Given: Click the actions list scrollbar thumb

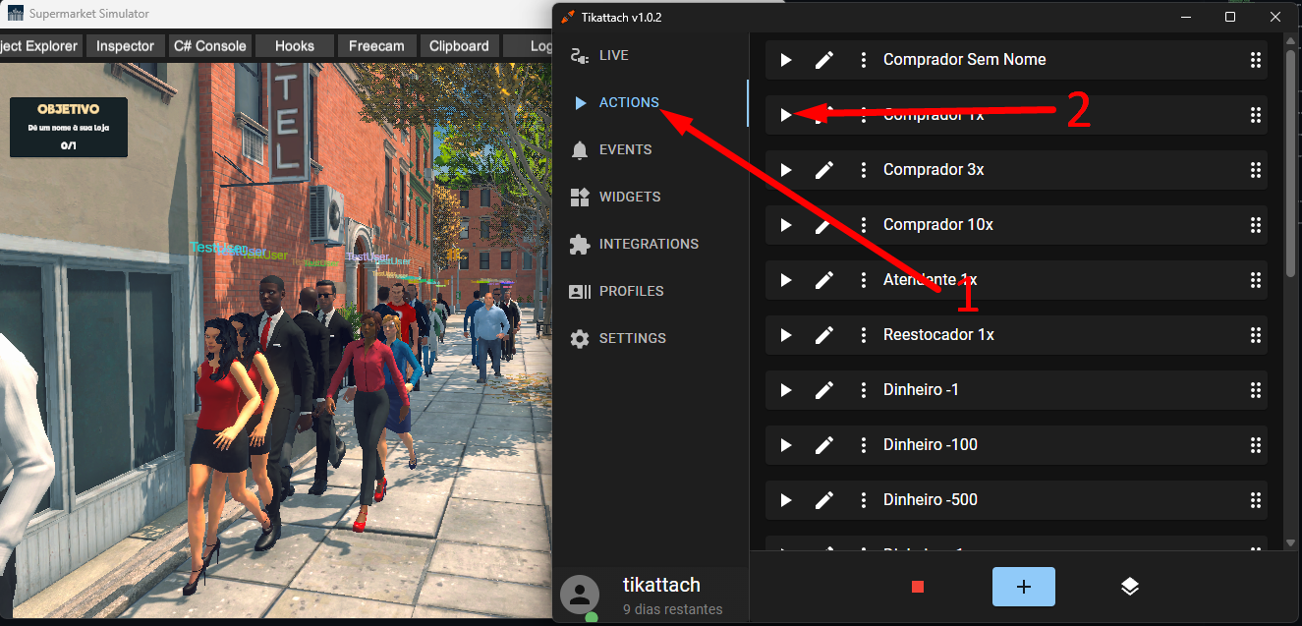Looking at the screenshot, I should click(x=1290, y=163).
